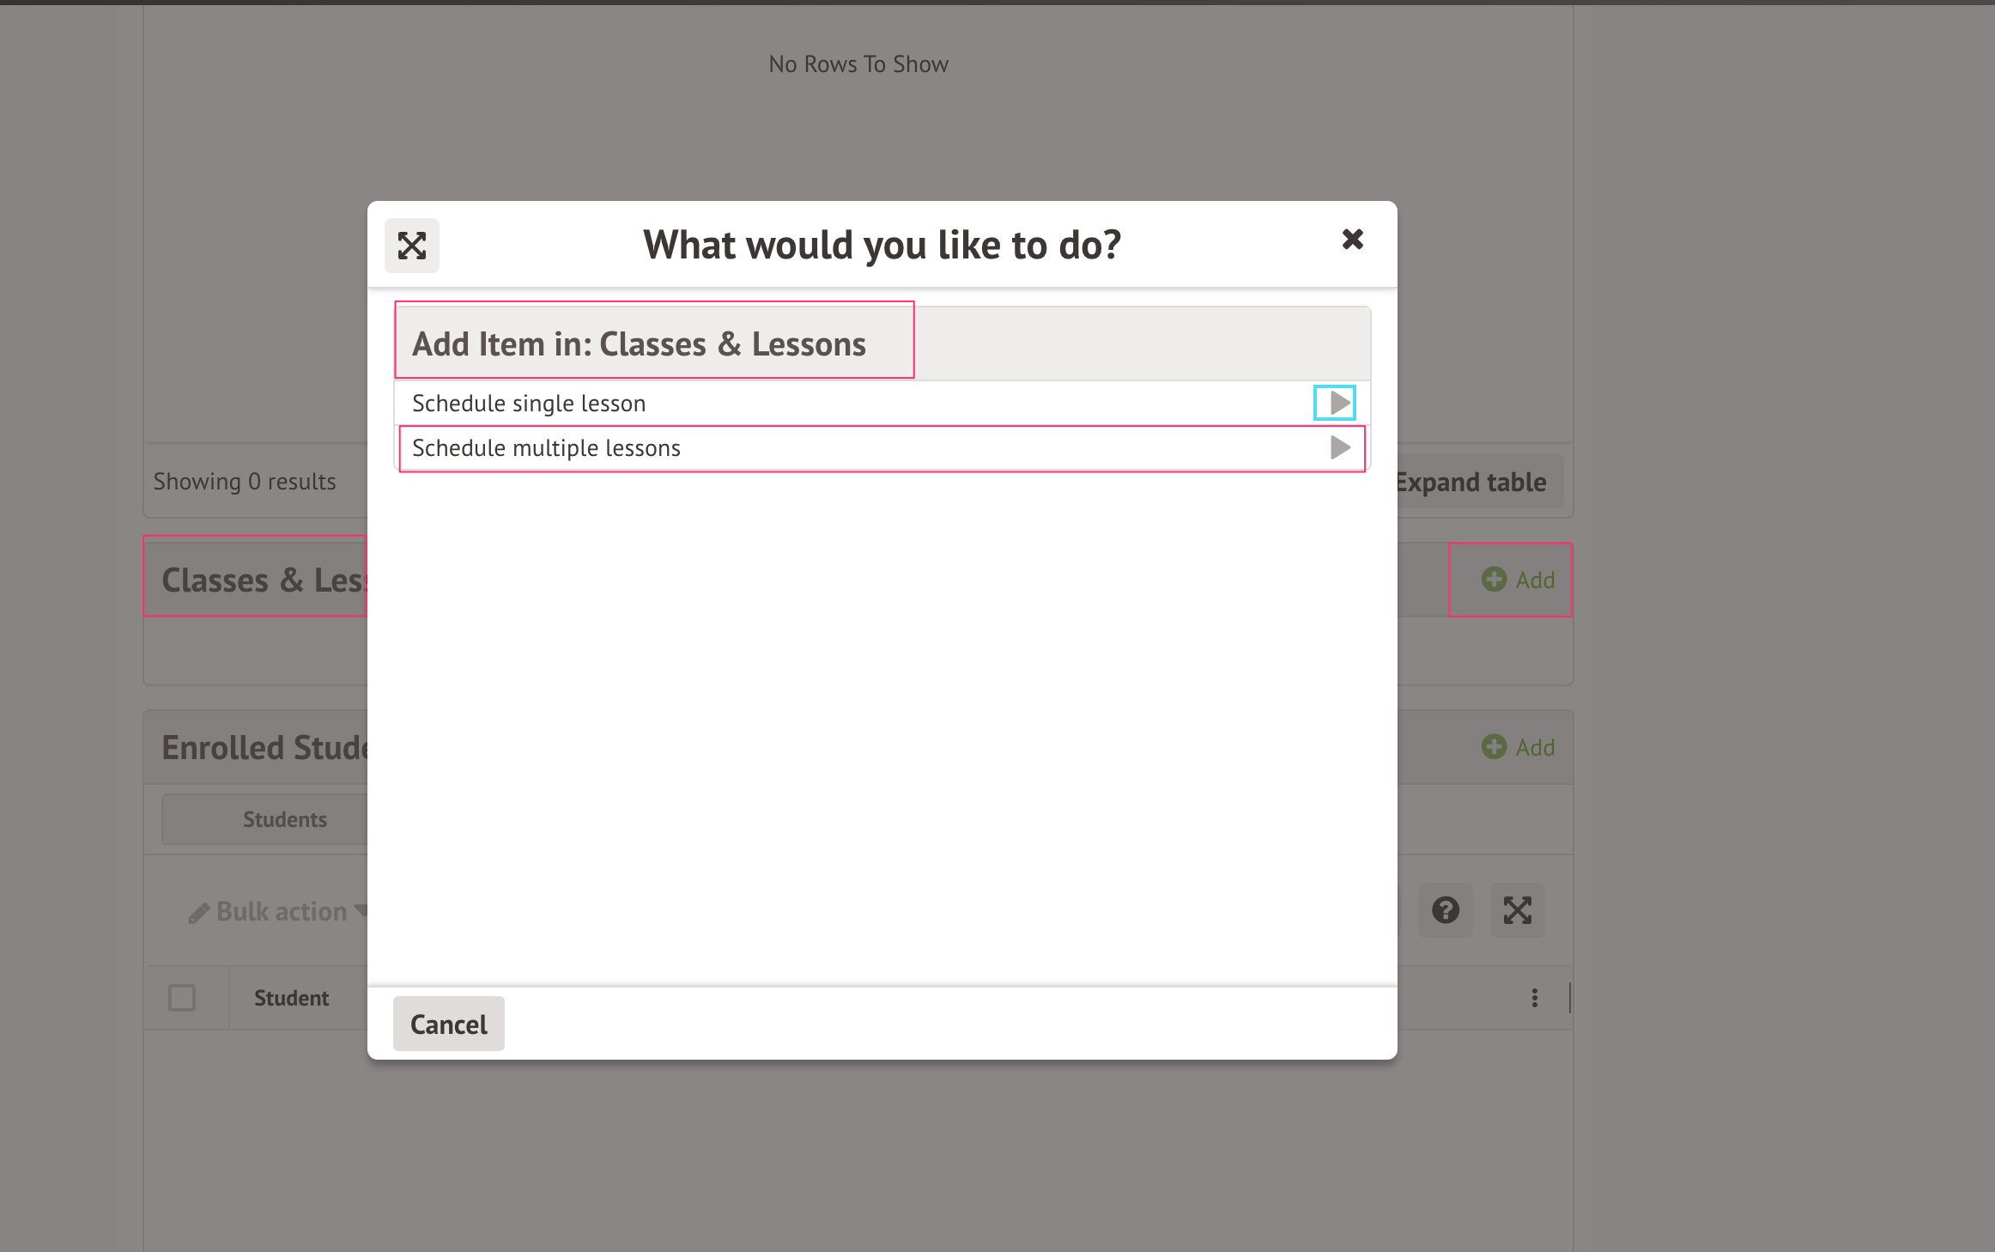Click green plus icon for Classes & Lessons
The width and height of the screenshot is (1995, 1252).
point(1494,580)
